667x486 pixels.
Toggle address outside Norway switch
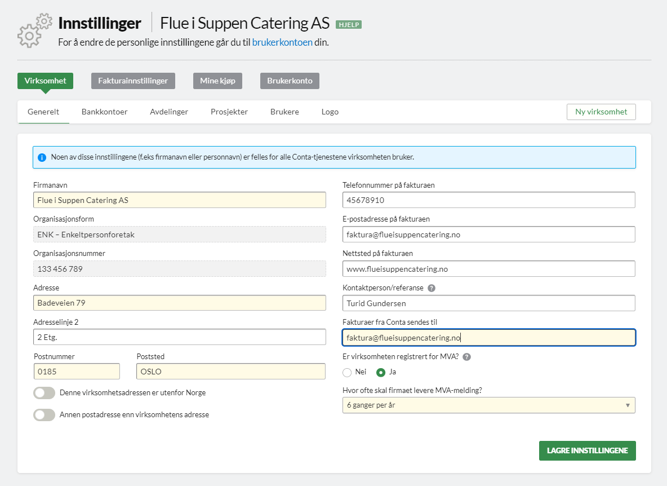tap(45, 393)
